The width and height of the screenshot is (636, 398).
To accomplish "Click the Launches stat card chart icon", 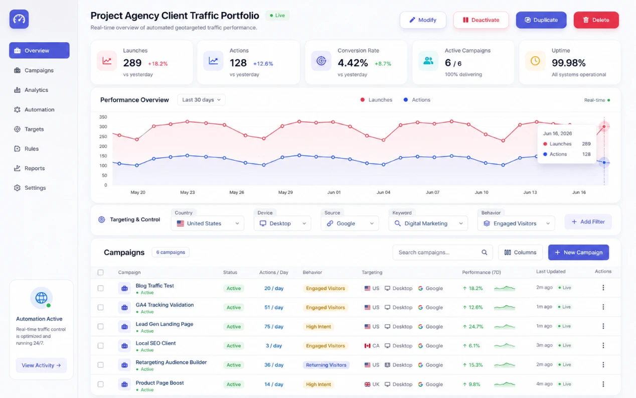I will point(107,61).
